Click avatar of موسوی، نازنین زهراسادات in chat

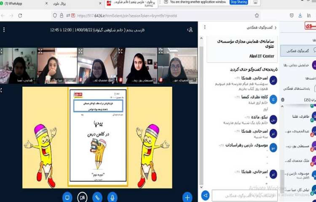(x=273, y=148)
